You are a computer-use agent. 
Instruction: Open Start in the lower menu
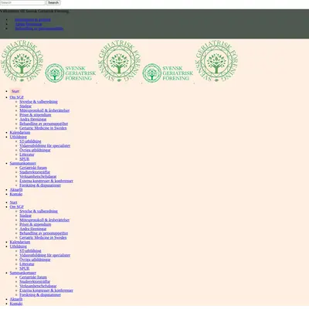click(x=13, y=202)
